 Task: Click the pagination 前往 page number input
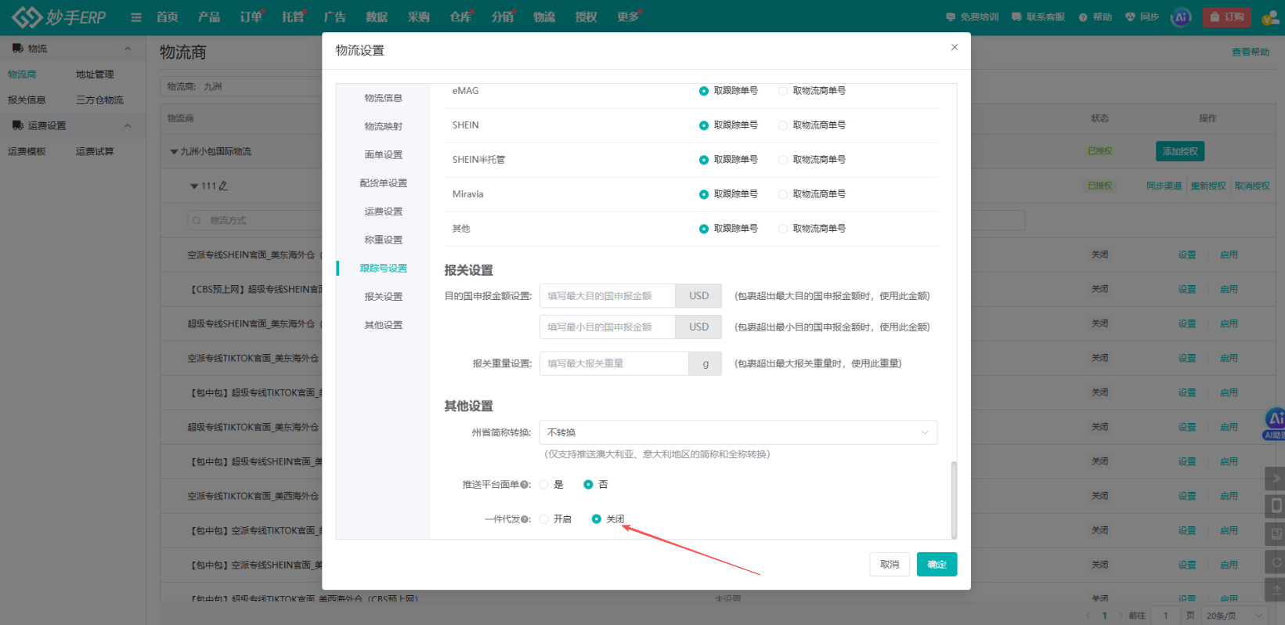1166,616
